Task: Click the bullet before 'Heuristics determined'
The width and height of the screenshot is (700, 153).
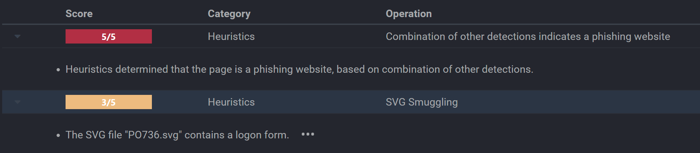Action: point(58,70)
